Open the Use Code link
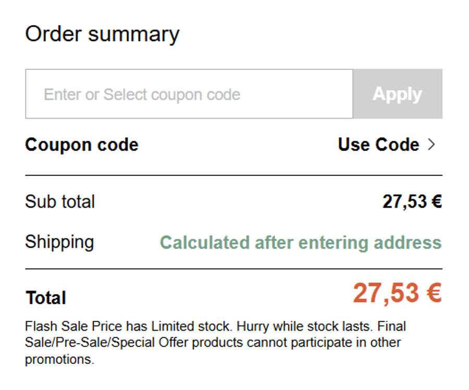 coord(378,145)
